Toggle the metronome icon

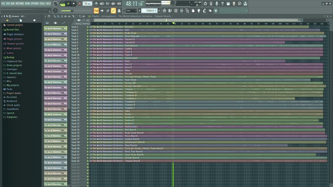click(x=96, y=4)
